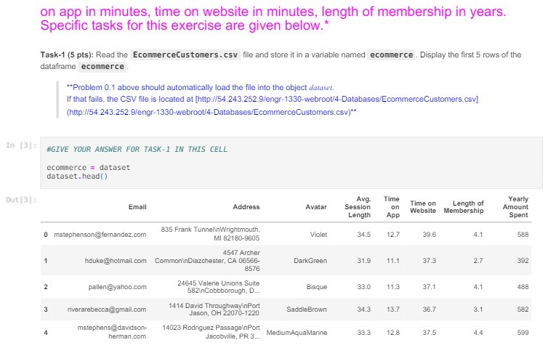This screenshot has height=348, width=548.
Task: Click the SaddleBrown avatar cell
Action: [x=307, y=309]
